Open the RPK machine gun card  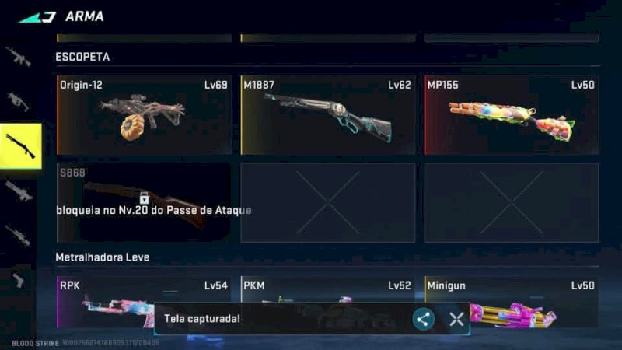click(145, 303)
